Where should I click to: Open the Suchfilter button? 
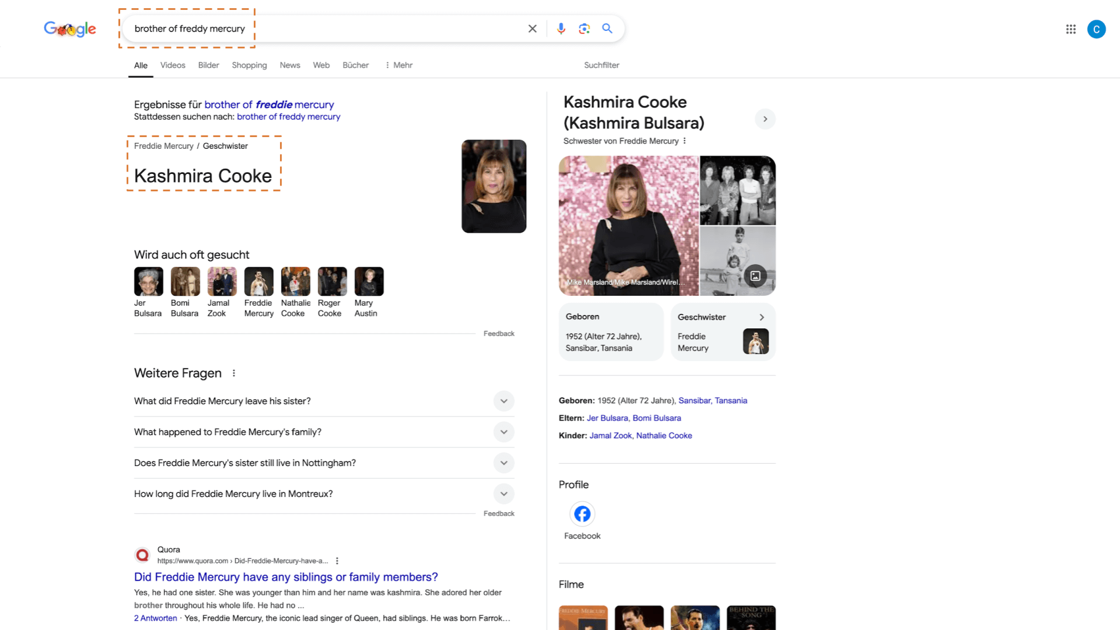coord(601,65)
